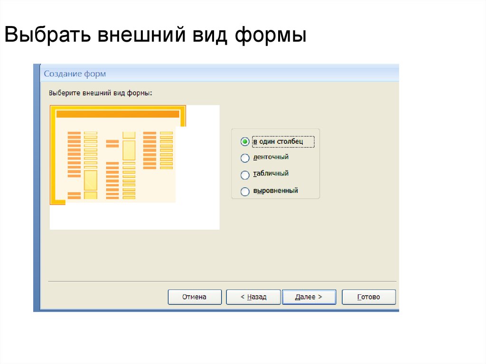Pick the "табличный" radio option
Viewport: 486px width, 364px height.
tap(245, 175)
